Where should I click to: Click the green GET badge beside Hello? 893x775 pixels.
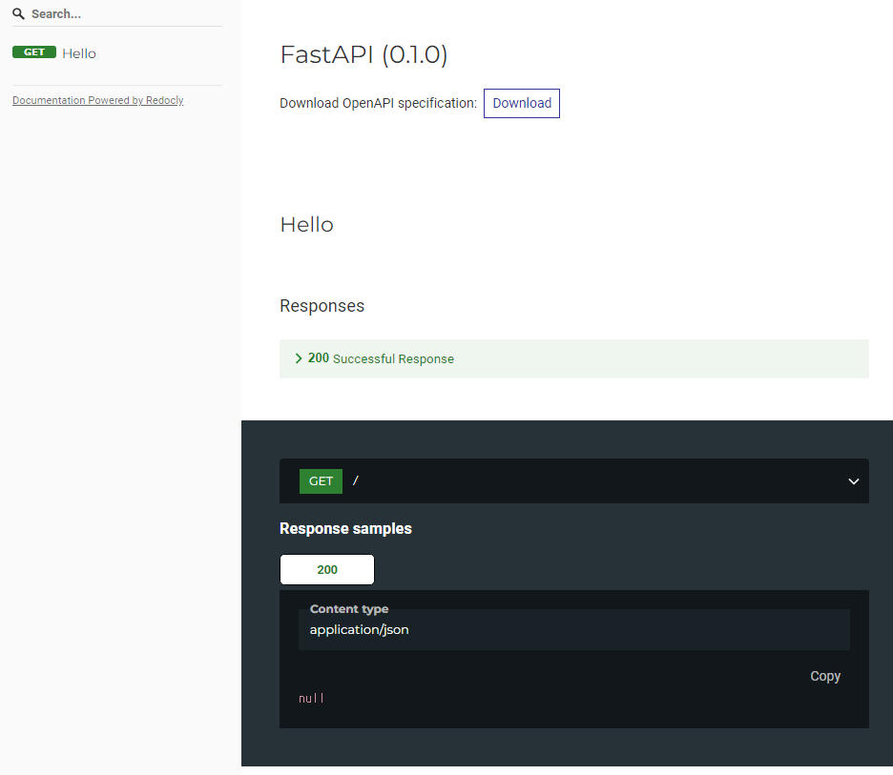[34, 52]
